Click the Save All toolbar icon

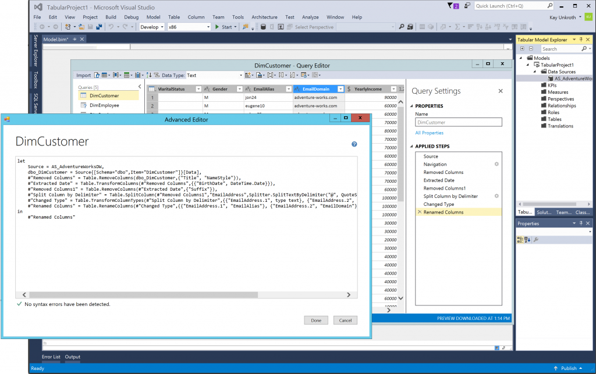coord(99,27)
